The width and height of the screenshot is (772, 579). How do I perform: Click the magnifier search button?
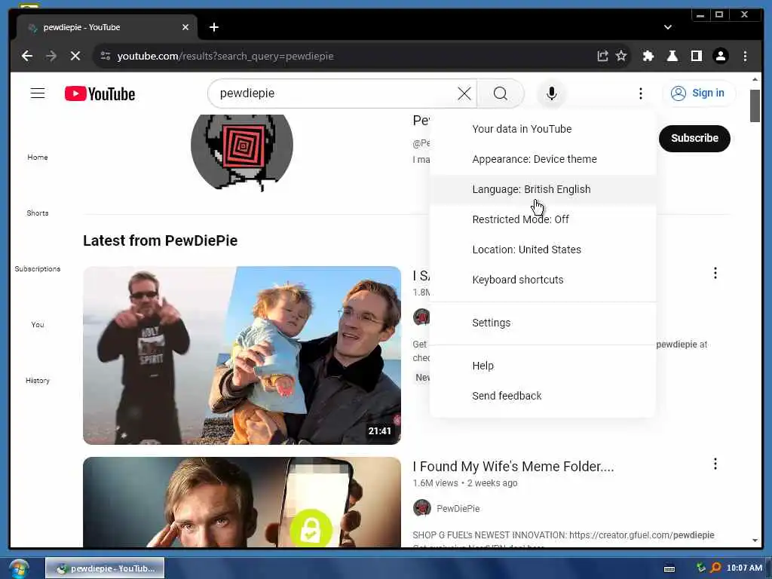(501, 93)
